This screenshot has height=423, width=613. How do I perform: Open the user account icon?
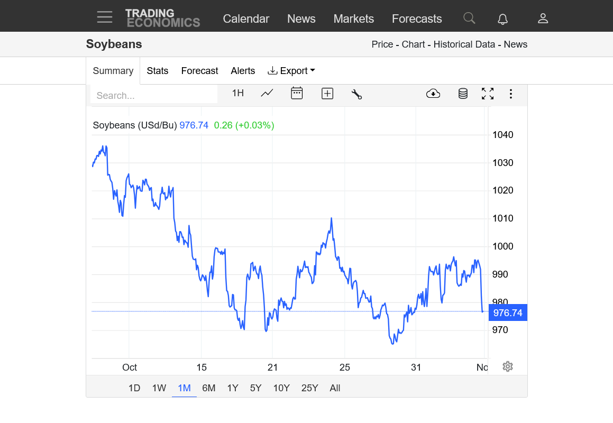click(x=543, y=19)
